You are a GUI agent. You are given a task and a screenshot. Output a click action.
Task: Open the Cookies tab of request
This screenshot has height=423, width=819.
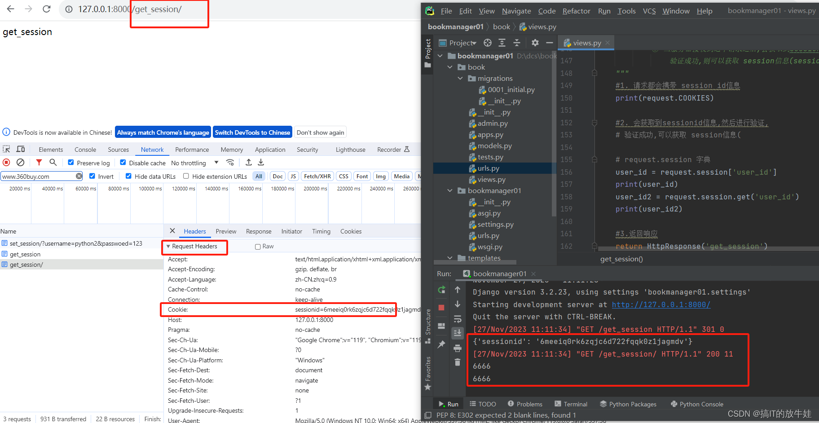pos(351,231)
